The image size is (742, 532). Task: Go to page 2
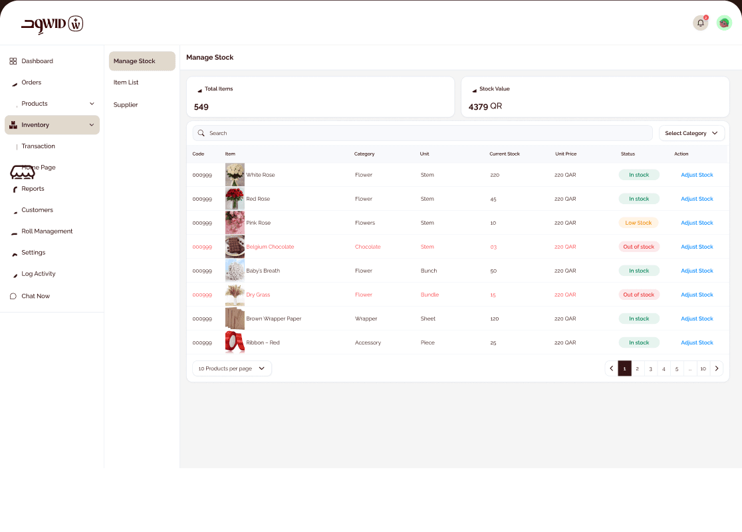click(x=638, y=368)
